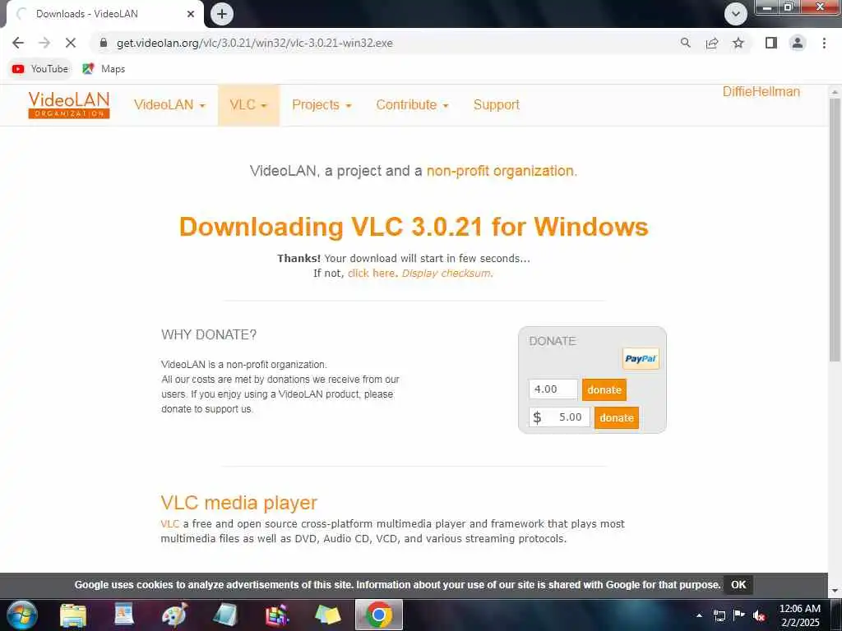Click the DiffieHellman link
Screen dimensions: 842x631
click(761, 92)
